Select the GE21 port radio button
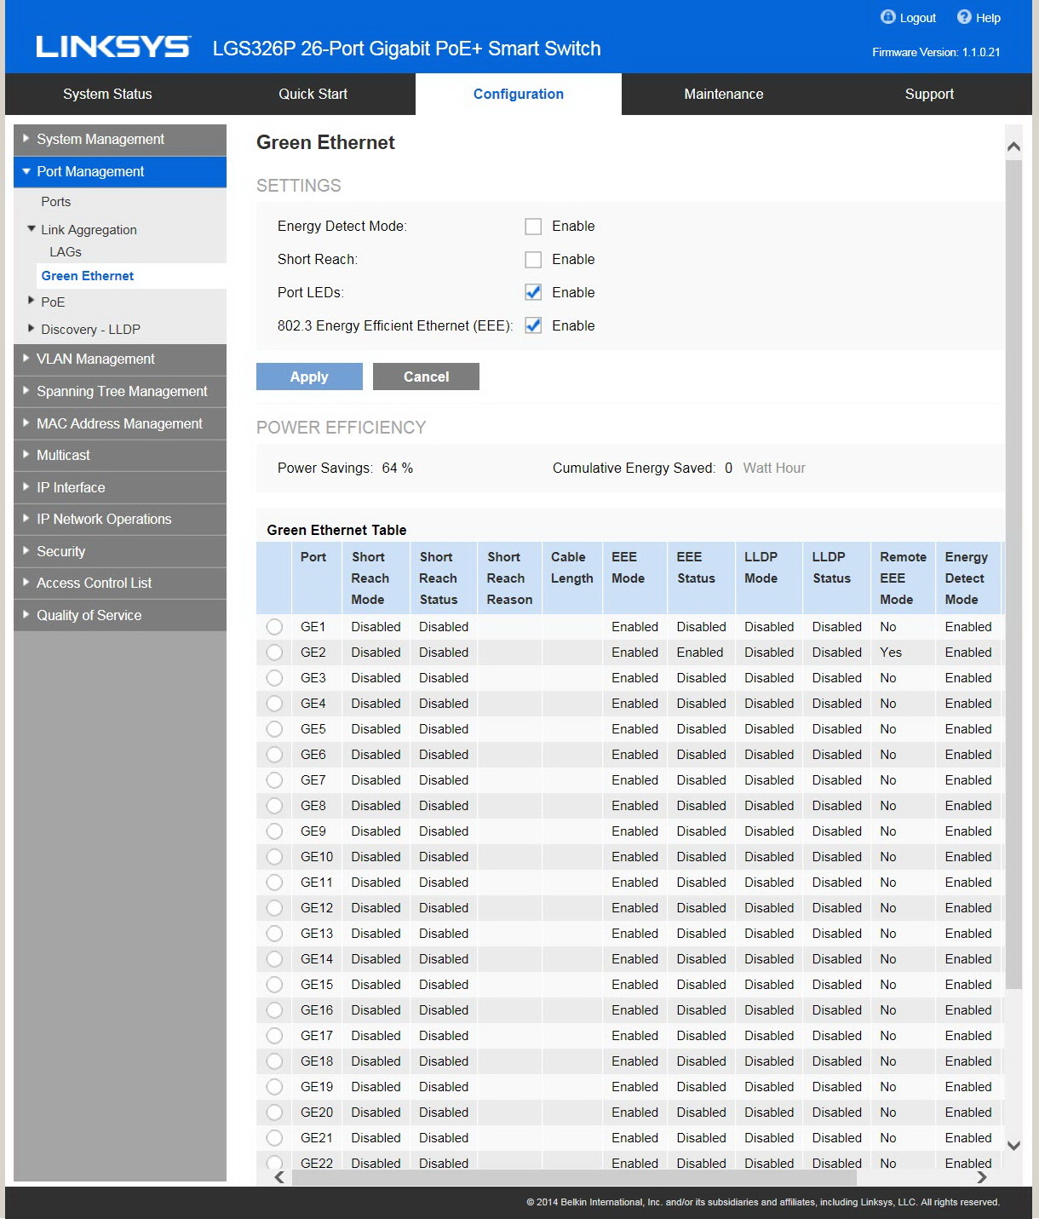The height and width of the screenshot is (1219, 1039). 274,1138
